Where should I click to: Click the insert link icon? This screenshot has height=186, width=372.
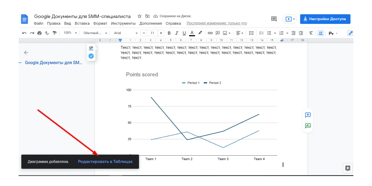tap(210, 33)
